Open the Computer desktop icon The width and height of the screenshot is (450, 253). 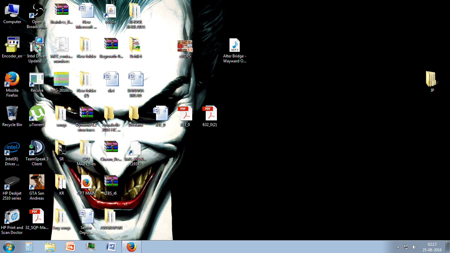12,14
